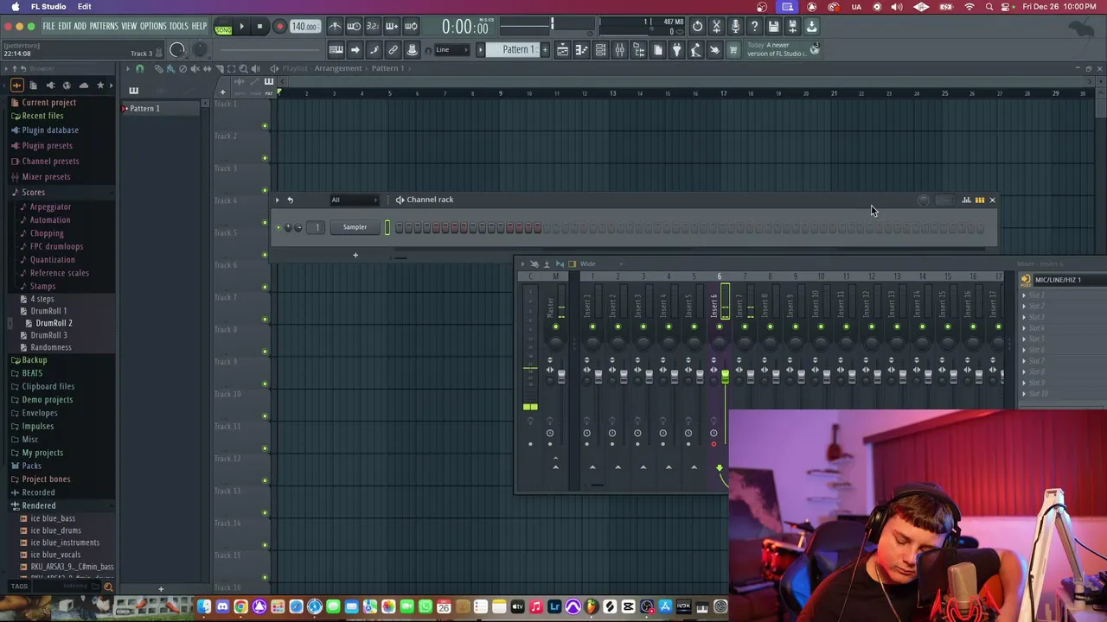The image size is (1107, 622).
Task: Open the OPTIONS menu
Action: 152,26
